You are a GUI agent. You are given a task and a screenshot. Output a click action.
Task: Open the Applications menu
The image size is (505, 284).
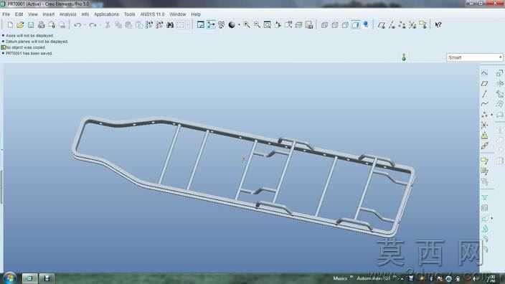(106, 14)
